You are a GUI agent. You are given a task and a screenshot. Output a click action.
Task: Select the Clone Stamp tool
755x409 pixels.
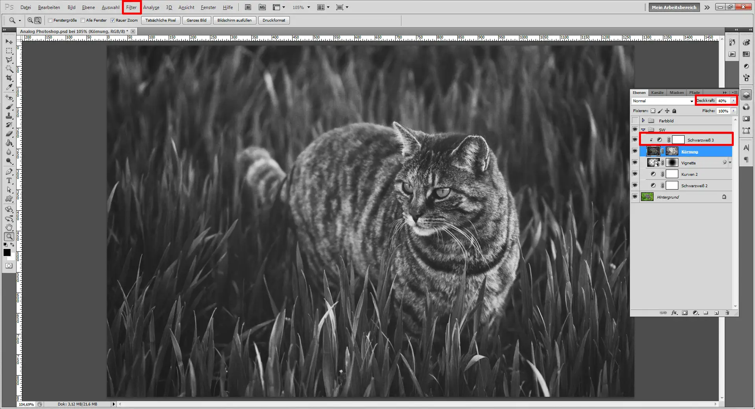(9, 116)
